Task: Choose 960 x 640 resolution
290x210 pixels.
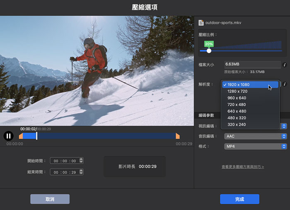Action: [250, 98]
